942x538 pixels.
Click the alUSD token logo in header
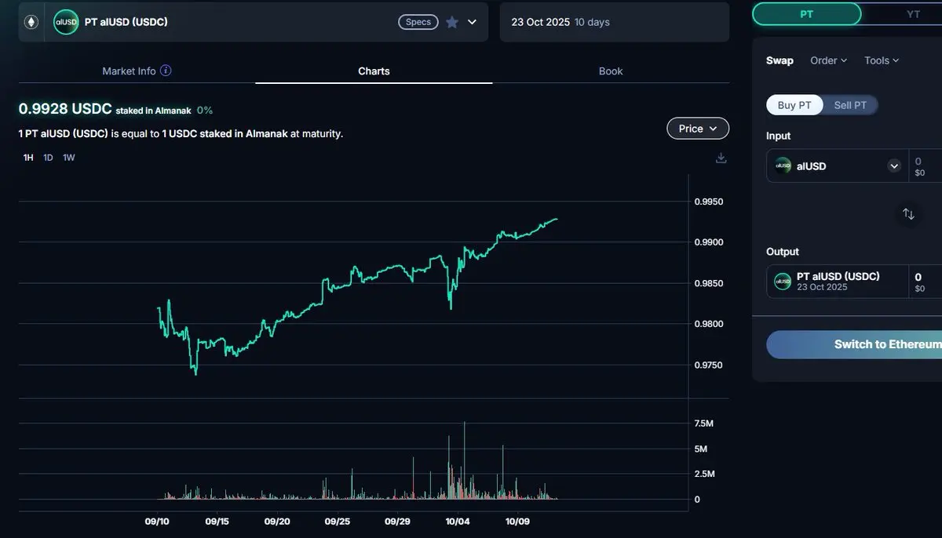point(66,22)
